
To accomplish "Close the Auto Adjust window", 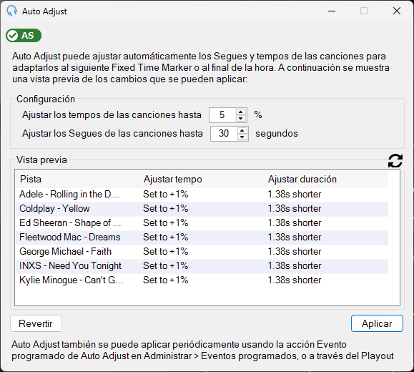I will (397, 11).
